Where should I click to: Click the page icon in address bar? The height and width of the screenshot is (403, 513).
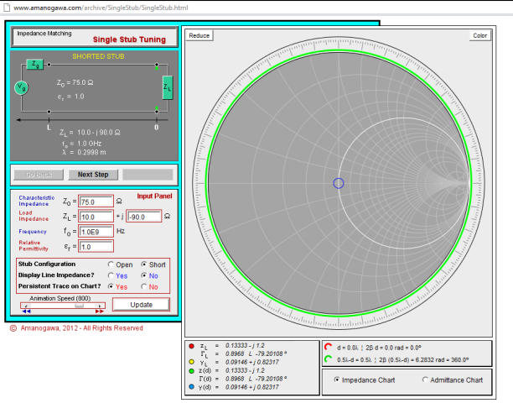(x=7, y=8)
